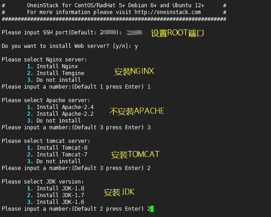The width and height of the screenshot is (271, 217).
Task: Click the yellow '安装TOMCAT' annotation
Action: click(135, 155)
